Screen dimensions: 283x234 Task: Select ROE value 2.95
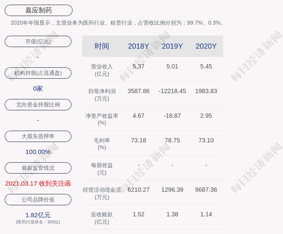pyautogui.click(x=206, y=116)
